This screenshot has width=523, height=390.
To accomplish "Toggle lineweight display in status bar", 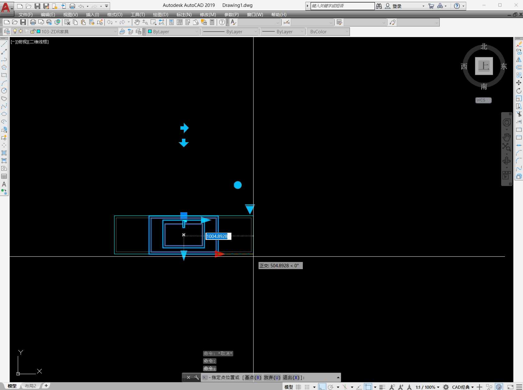I will [382, 387].
